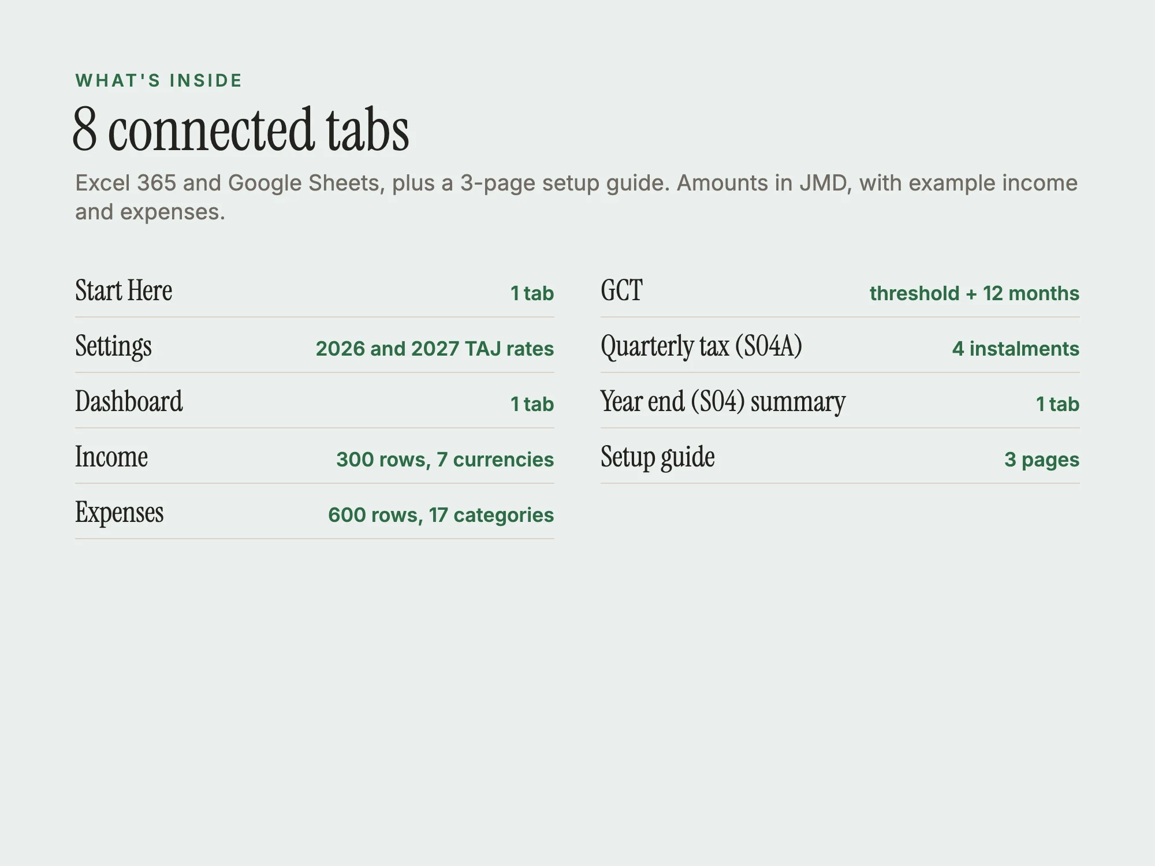Select "2026 and 2027 TAJ rates" text
Screen dimensions: 1155x866
coord(435,349)
